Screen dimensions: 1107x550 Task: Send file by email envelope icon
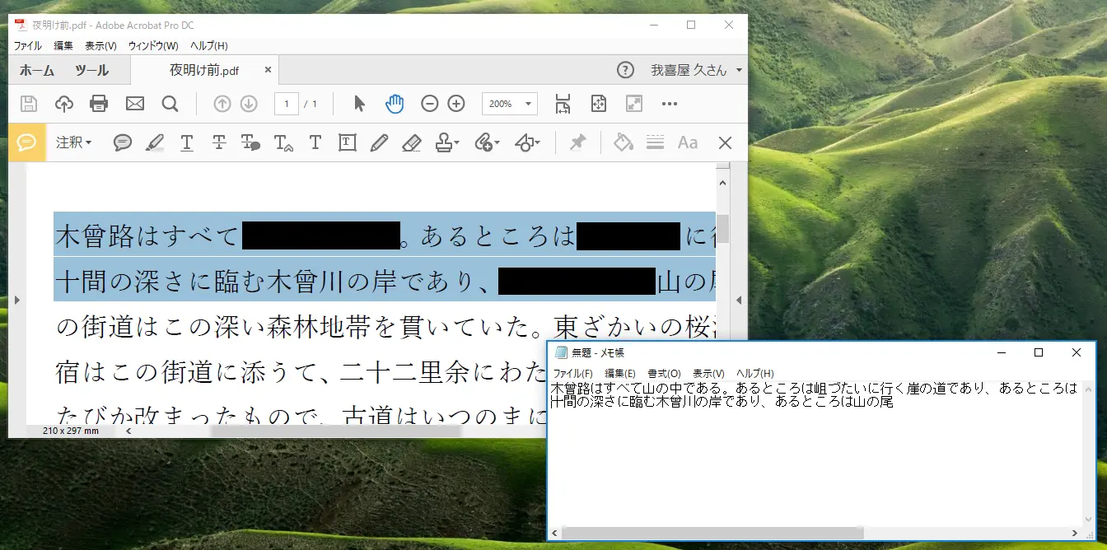click(134, 104)
